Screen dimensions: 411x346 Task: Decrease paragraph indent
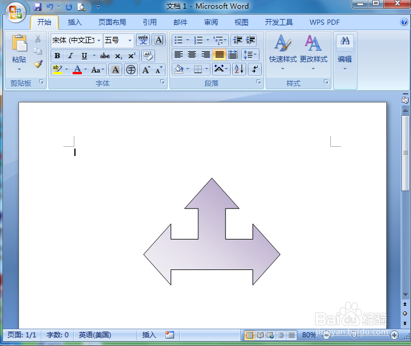(x=237, y=40)
